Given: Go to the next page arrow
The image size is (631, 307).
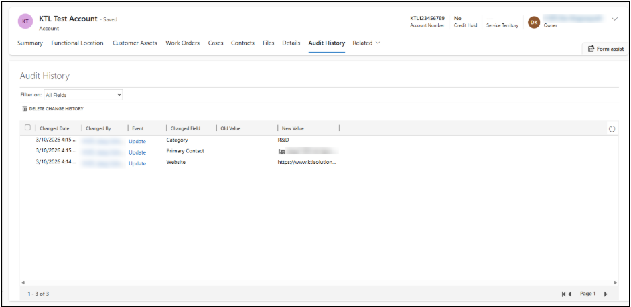Looking at the screenshot, I should [606, 294].
